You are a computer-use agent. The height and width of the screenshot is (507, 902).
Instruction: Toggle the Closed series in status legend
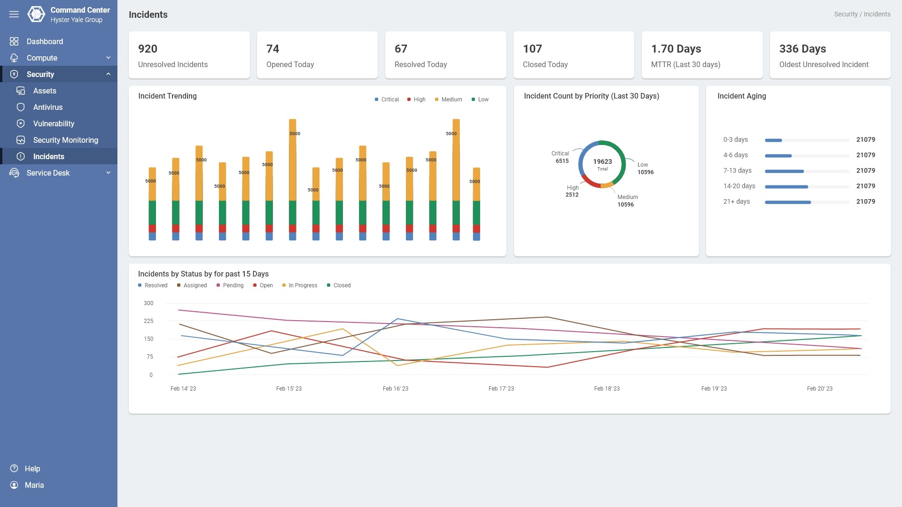pyautogui.click(x=339, y=285)
